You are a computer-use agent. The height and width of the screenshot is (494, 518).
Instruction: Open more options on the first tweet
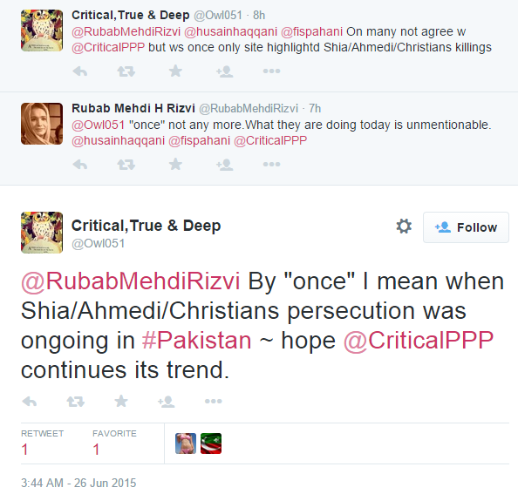[x=271, y=71]
